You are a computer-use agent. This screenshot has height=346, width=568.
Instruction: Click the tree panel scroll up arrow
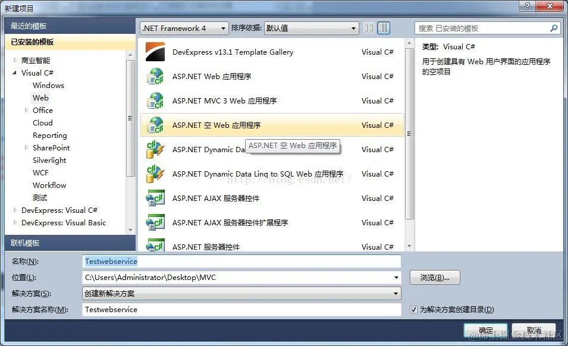click(x=130, y=55)
